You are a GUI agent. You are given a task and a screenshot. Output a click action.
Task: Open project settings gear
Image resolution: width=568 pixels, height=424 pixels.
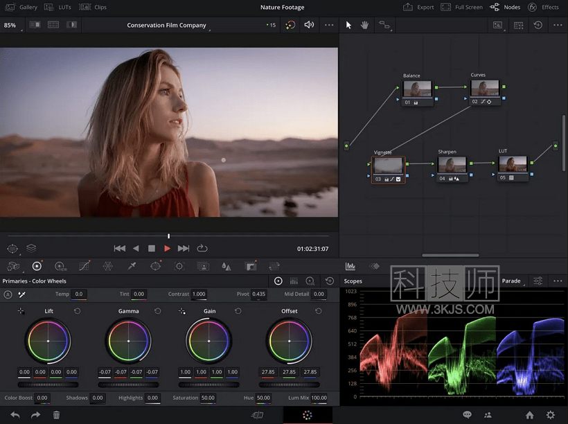(x=551, y=415)
